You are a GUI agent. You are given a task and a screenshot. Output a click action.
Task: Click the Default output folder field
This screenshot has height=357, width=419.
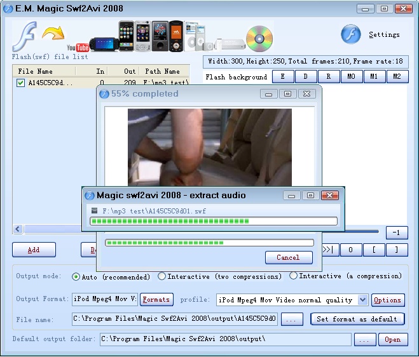226,339
